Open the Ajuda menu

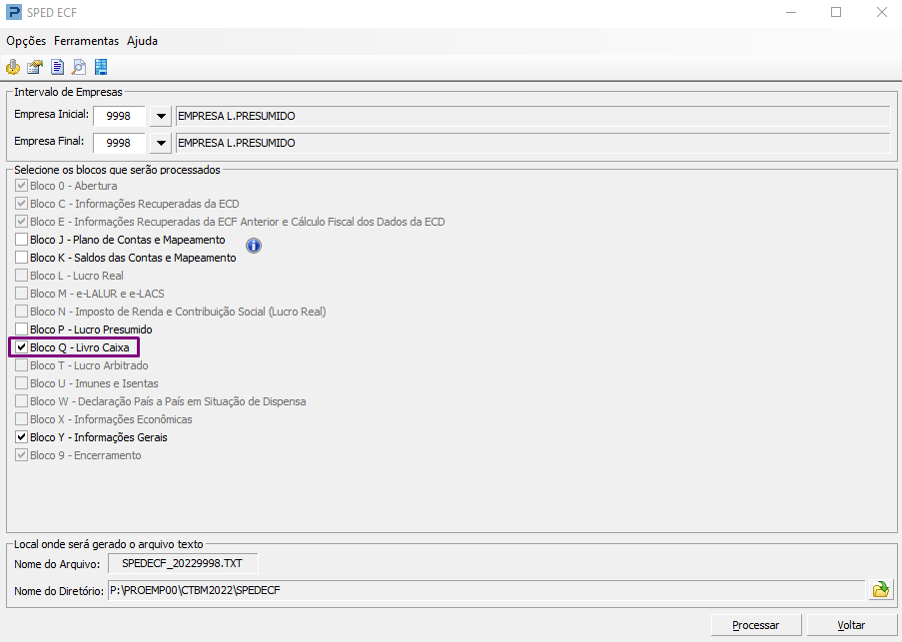click(x=142, y=41)
